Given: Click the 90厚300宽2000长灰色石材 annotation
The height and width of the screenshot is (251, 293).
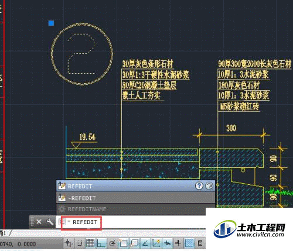Looking at the screenshot, I should coord(255,64).
